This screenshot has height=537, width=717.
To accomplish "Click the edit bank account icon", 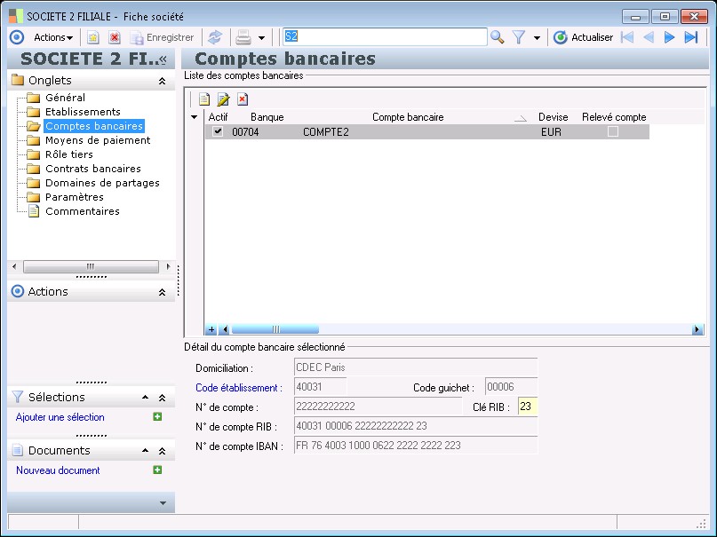I will 223,99.
